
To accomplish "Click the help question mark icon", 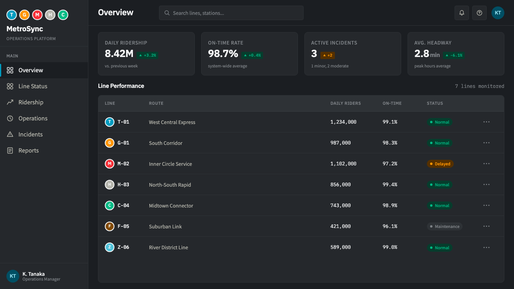I will click(x=479, y=13).
